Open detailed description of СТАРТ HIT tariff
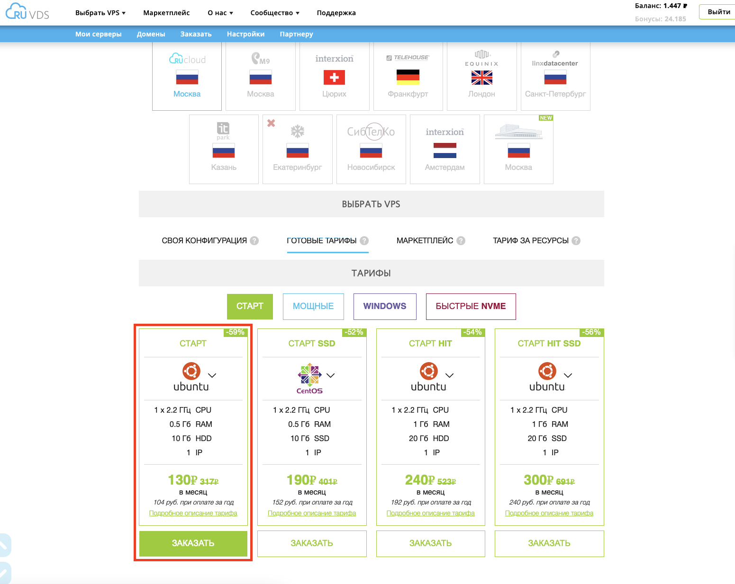This screenshot has width=735, height=584. pyautogui.click(x=431, y=513)
